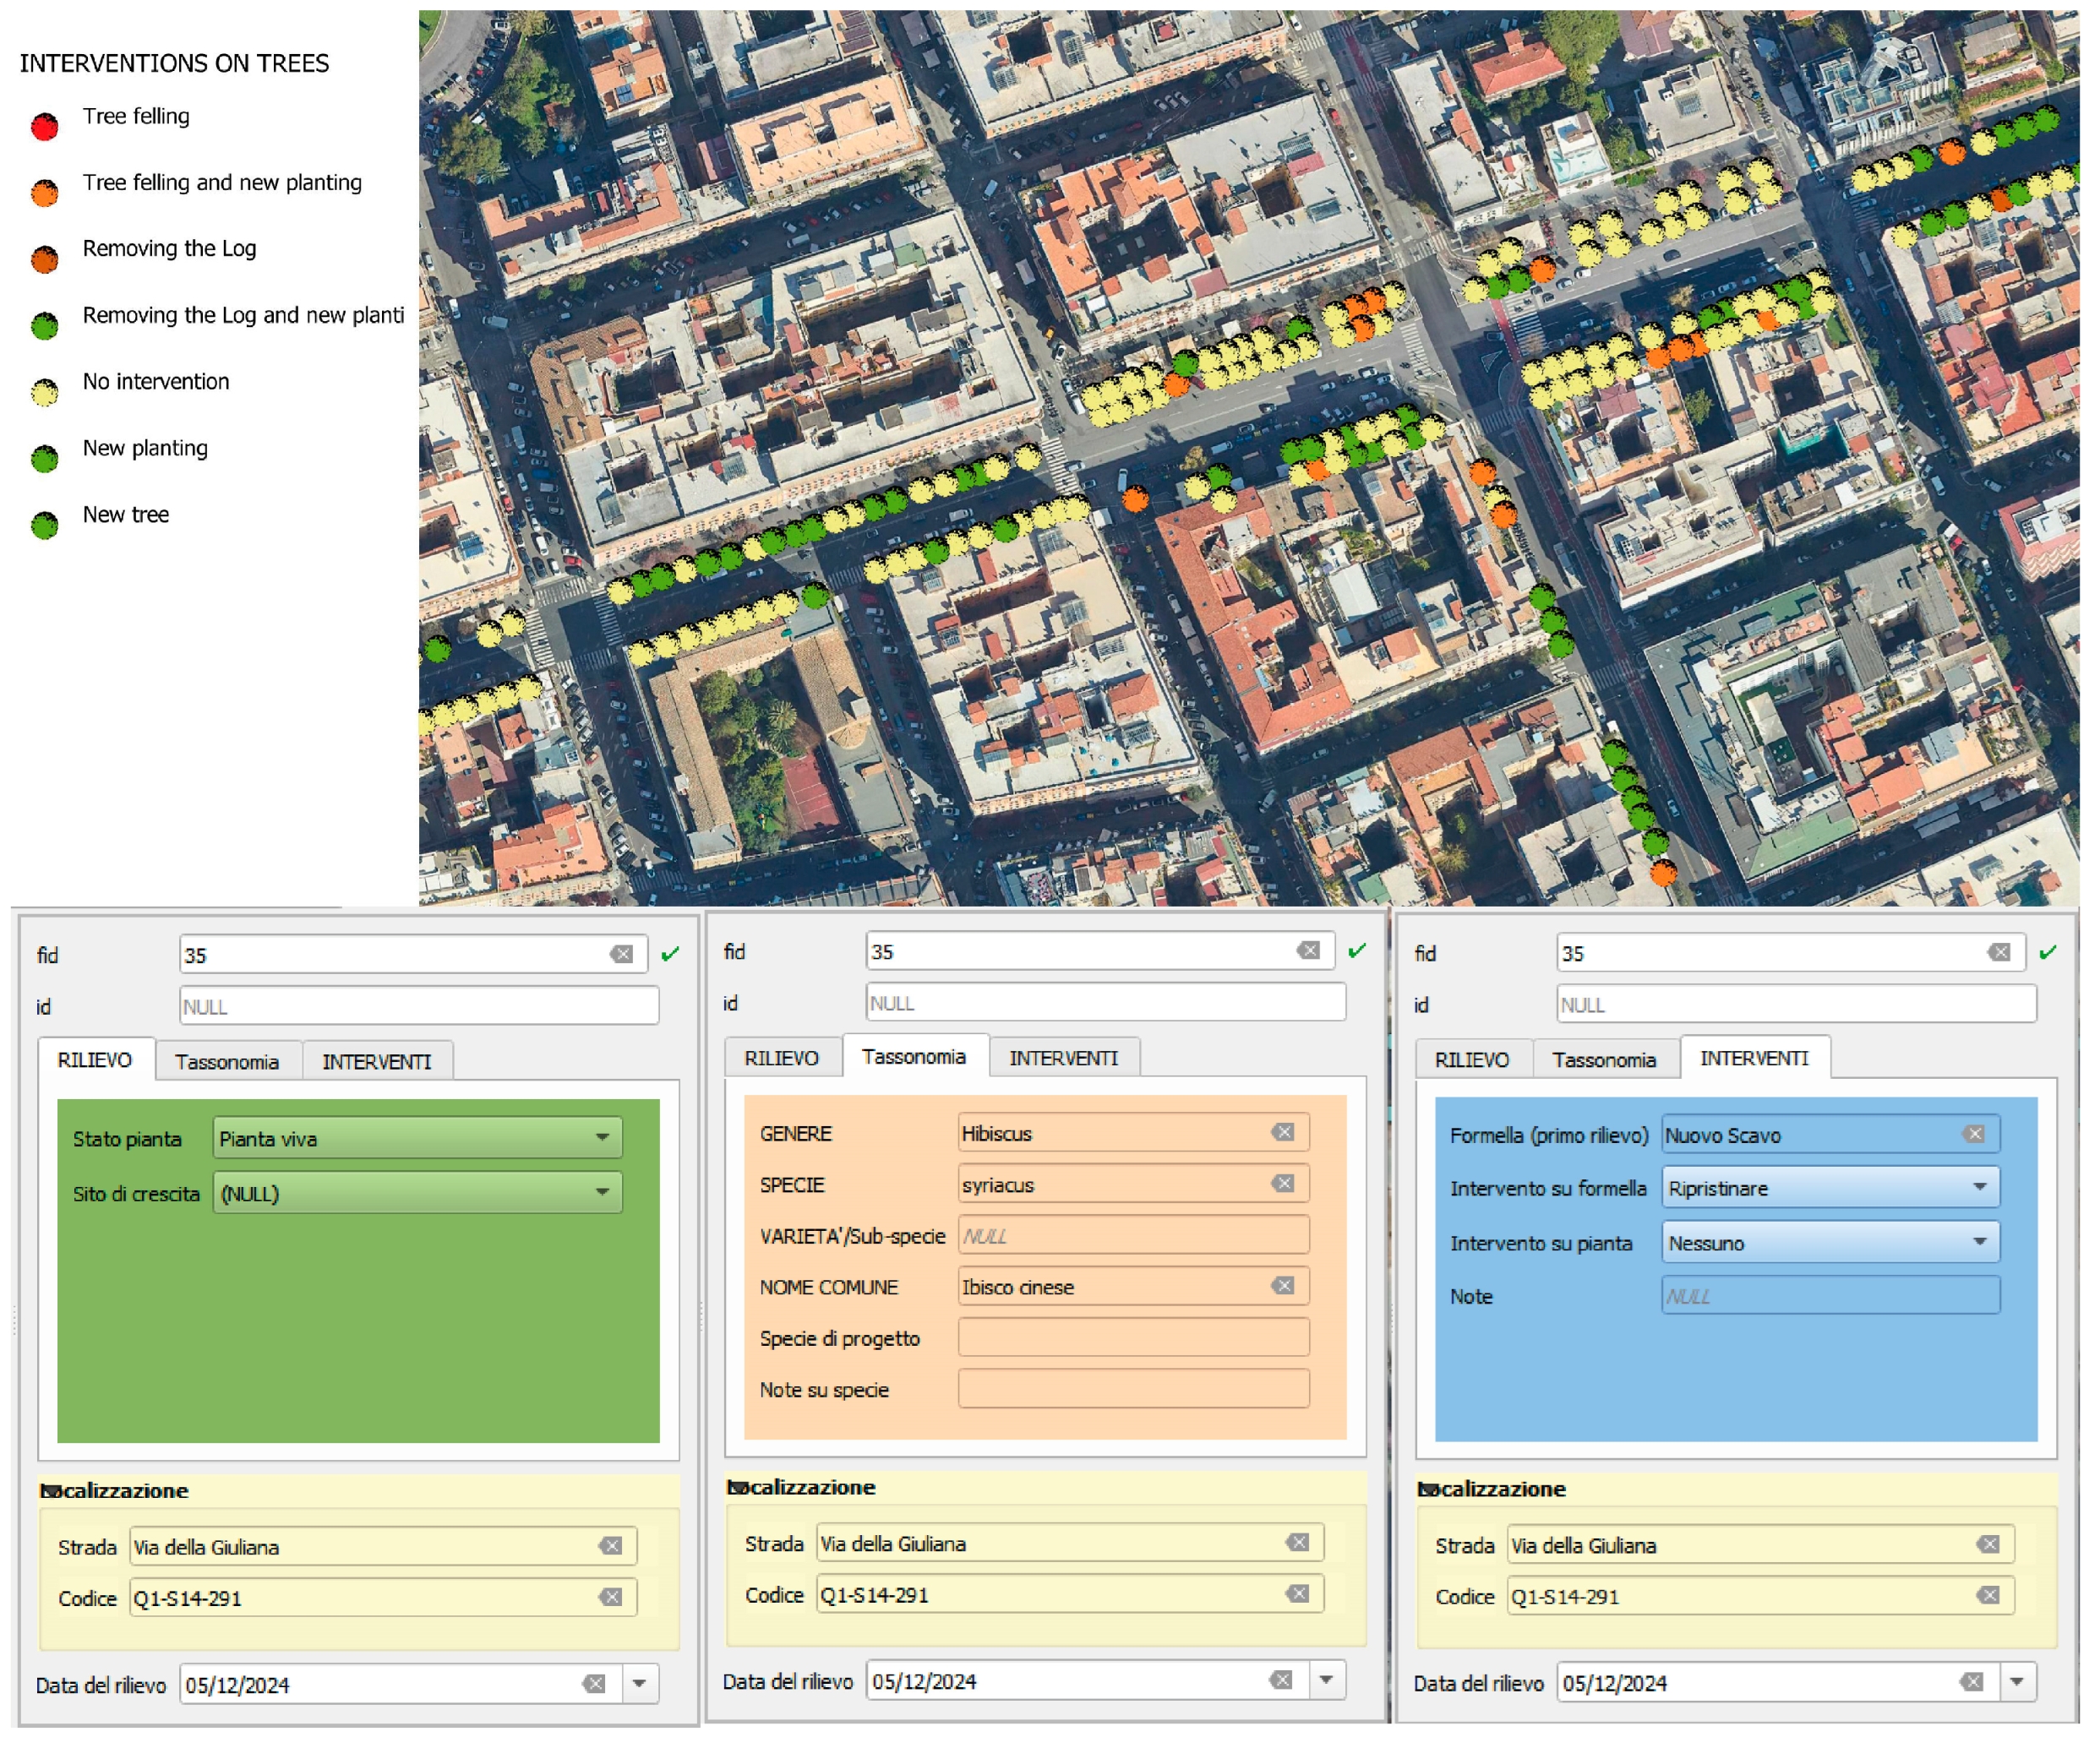Clear the GENERE field showing Hibiscus
Viewport: 2100px width, 1748px height.
1283,1133
